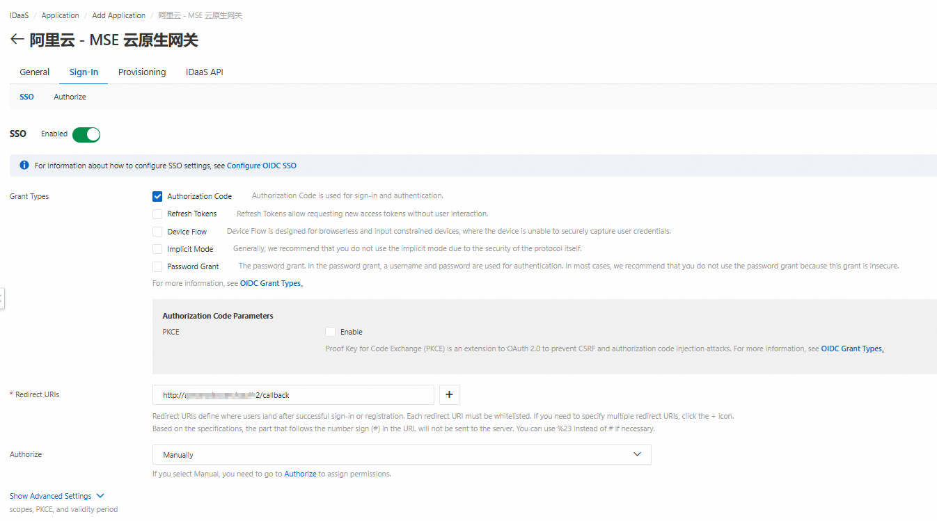
Task: Open the Authorize dropdown set to Manually
Action: coord(402,455)
